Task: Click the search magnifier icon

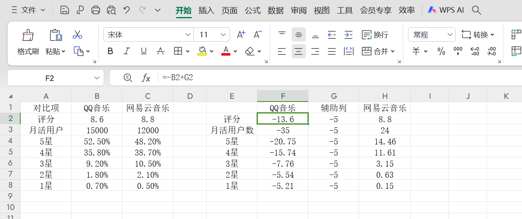Action: coord(476,10)
